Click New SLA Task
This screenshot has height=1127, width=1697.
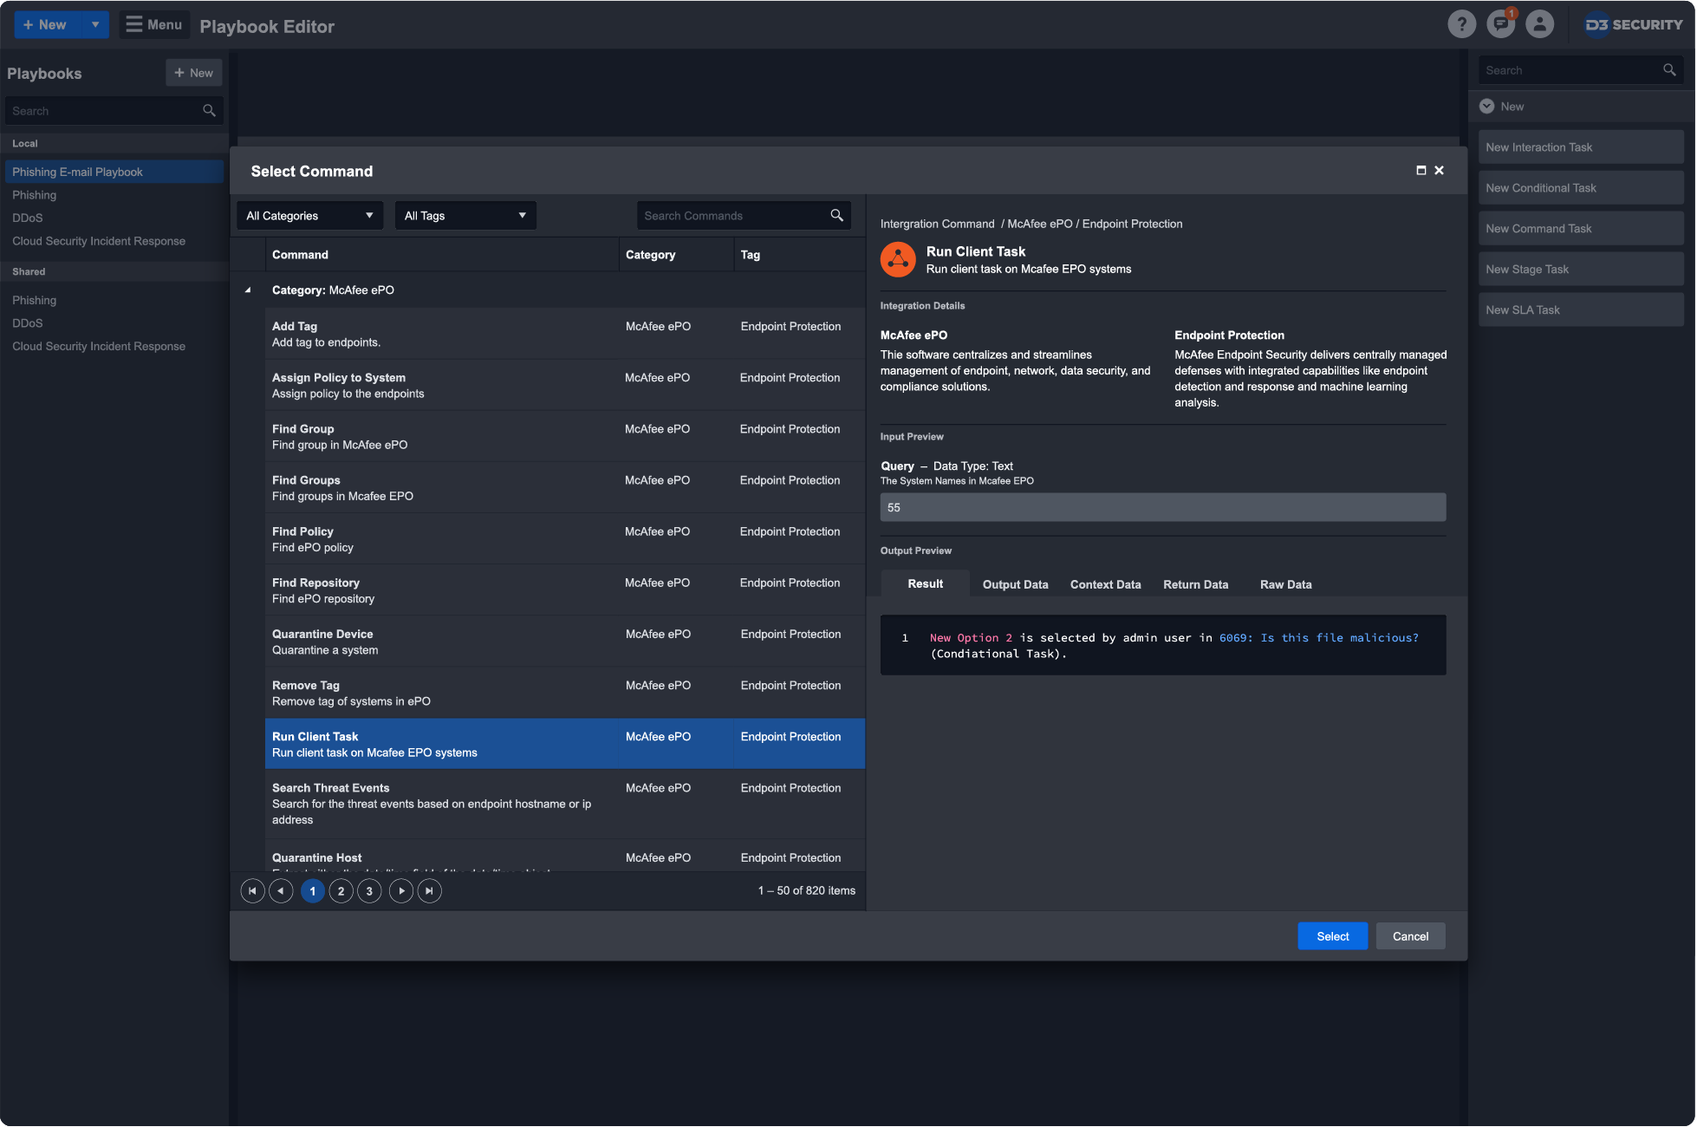[x=1580, y=309]
